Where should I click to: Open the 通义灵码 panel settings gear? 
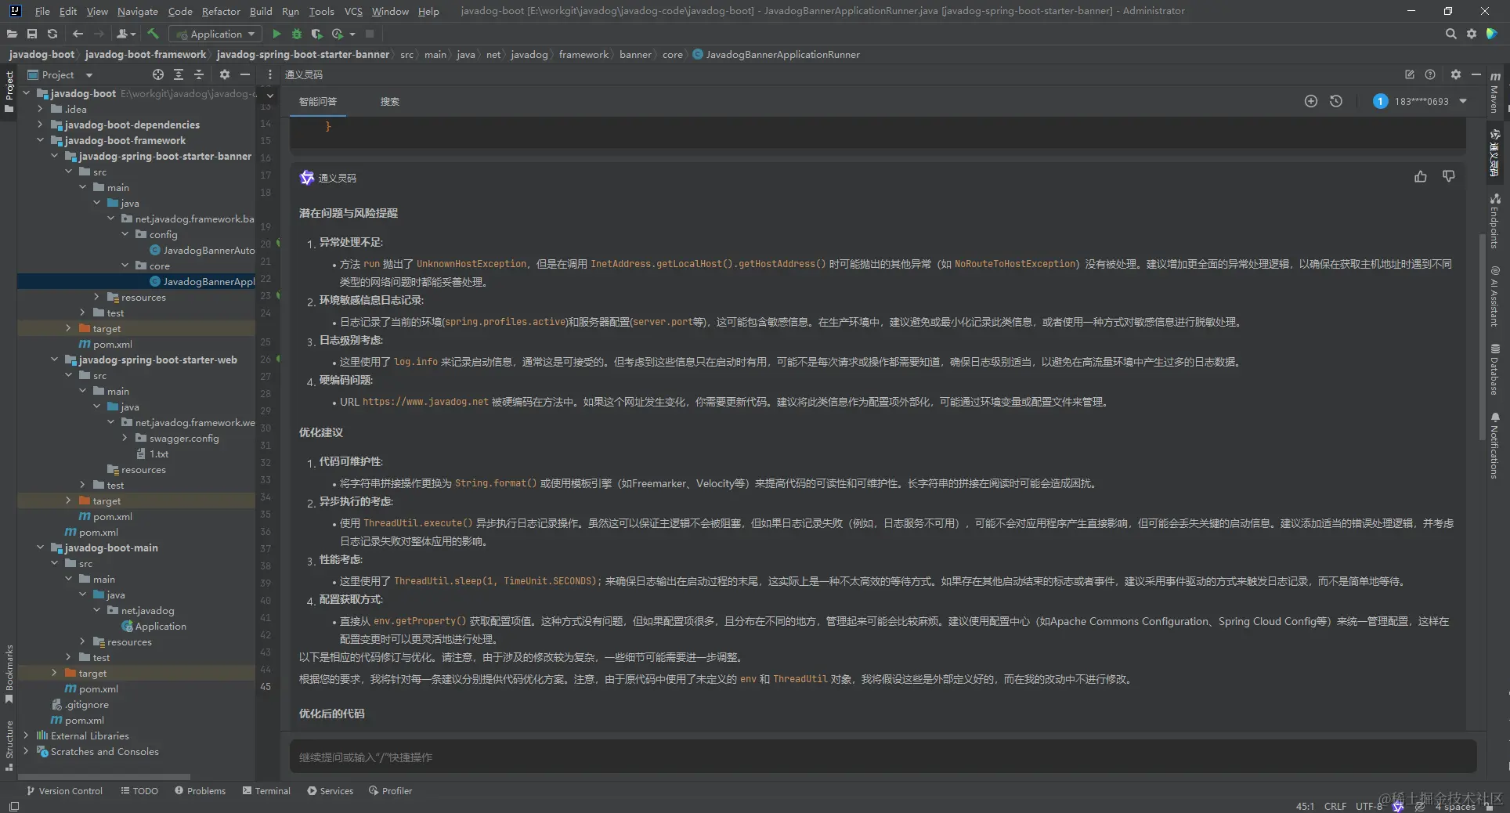click(1456, 74)
